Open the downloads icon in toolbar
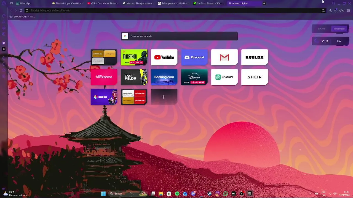The image size is (353, 198). click(335, 10)
